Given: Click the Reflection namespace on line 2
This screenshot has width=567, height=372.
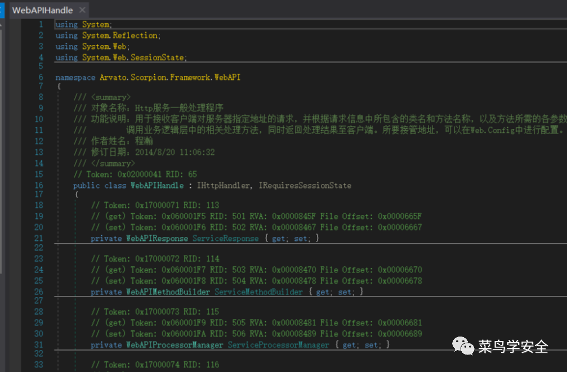Looking at the screenshot, I should point(135,35).
